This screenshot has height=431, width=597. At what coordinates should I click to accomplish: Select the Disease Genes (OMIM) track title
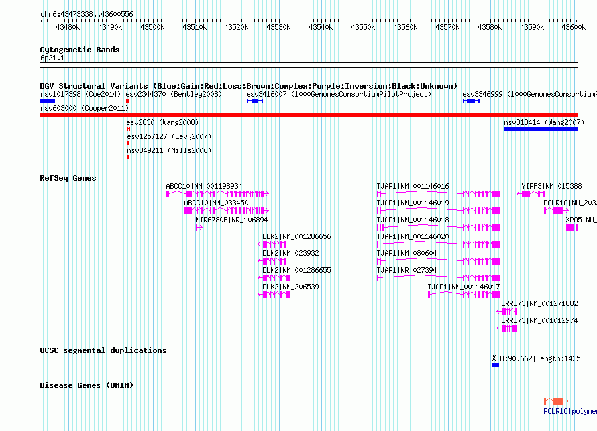pos(87,385)
